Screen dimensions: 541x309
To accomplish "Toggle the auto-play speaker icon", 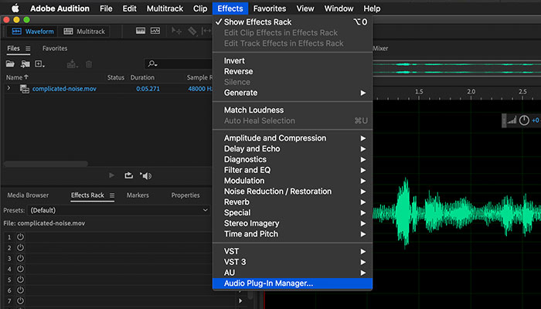I will pyautogui.click(x=145, y=175).
